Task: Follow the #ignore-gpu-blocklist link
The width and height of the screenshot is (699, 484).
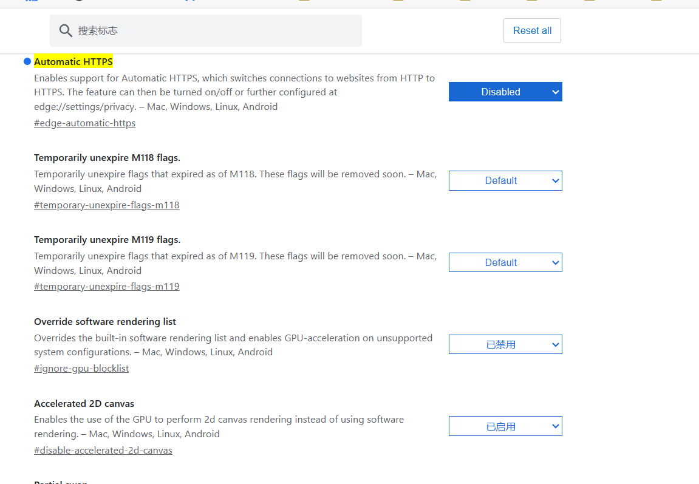Action: coord(81,369)
